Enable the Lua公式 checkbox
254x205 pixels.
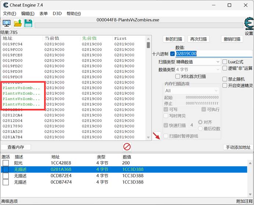(225, 62)
